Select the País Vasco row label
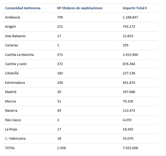 pos(13,120)
